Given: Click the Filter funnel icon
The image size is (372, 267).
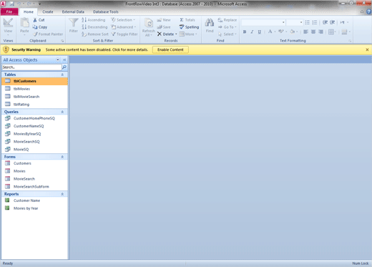Looking at the screenshot, I should pyautogui.click(x=74, y=23).
